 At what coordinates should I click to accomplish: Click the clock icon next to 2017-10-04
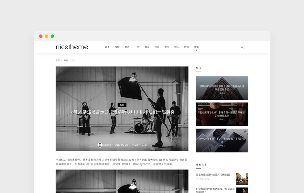click(x=197, y=179)
